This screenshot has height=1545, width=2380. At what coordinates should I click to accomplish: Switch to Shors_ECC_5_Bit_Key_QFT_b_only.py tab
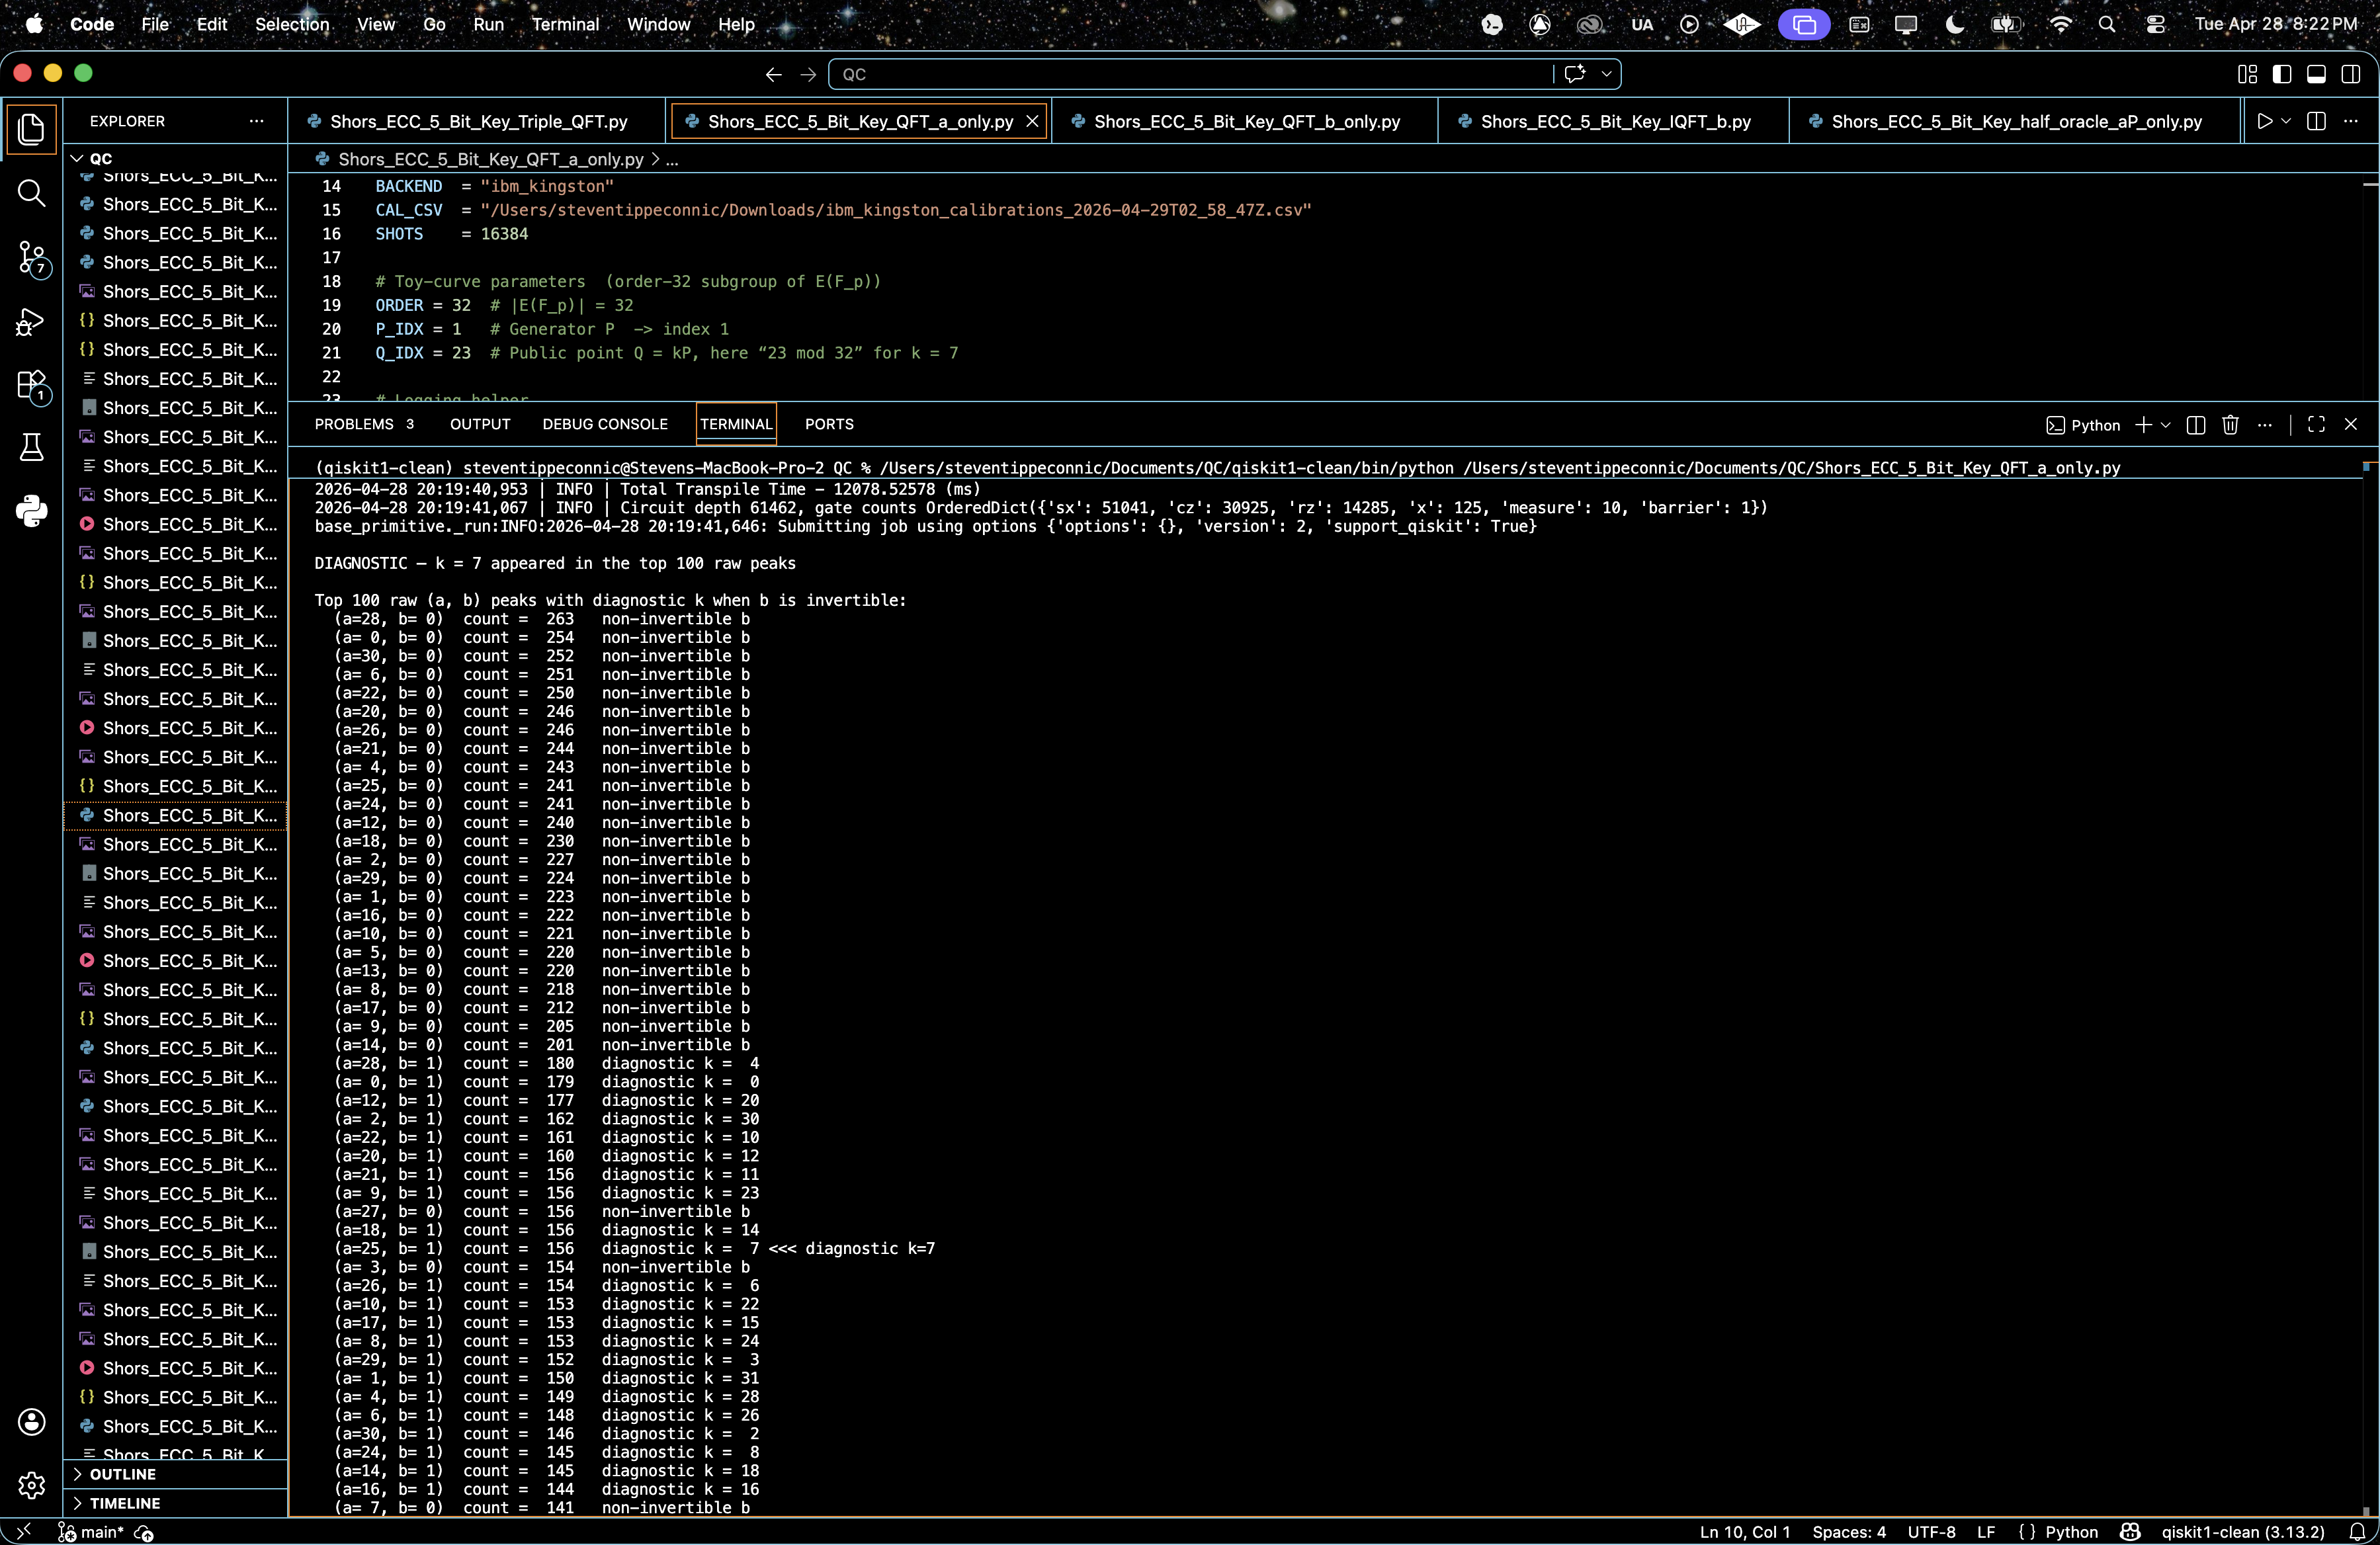(x=1246, y=121)
